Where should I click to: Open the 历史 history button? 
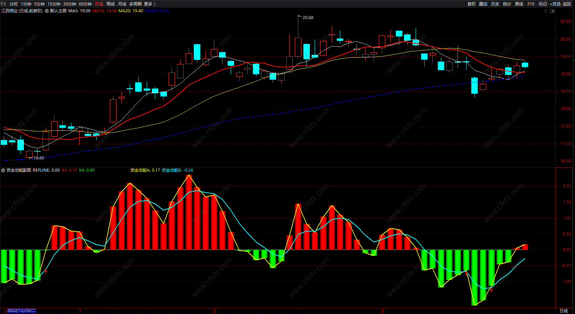495,4
